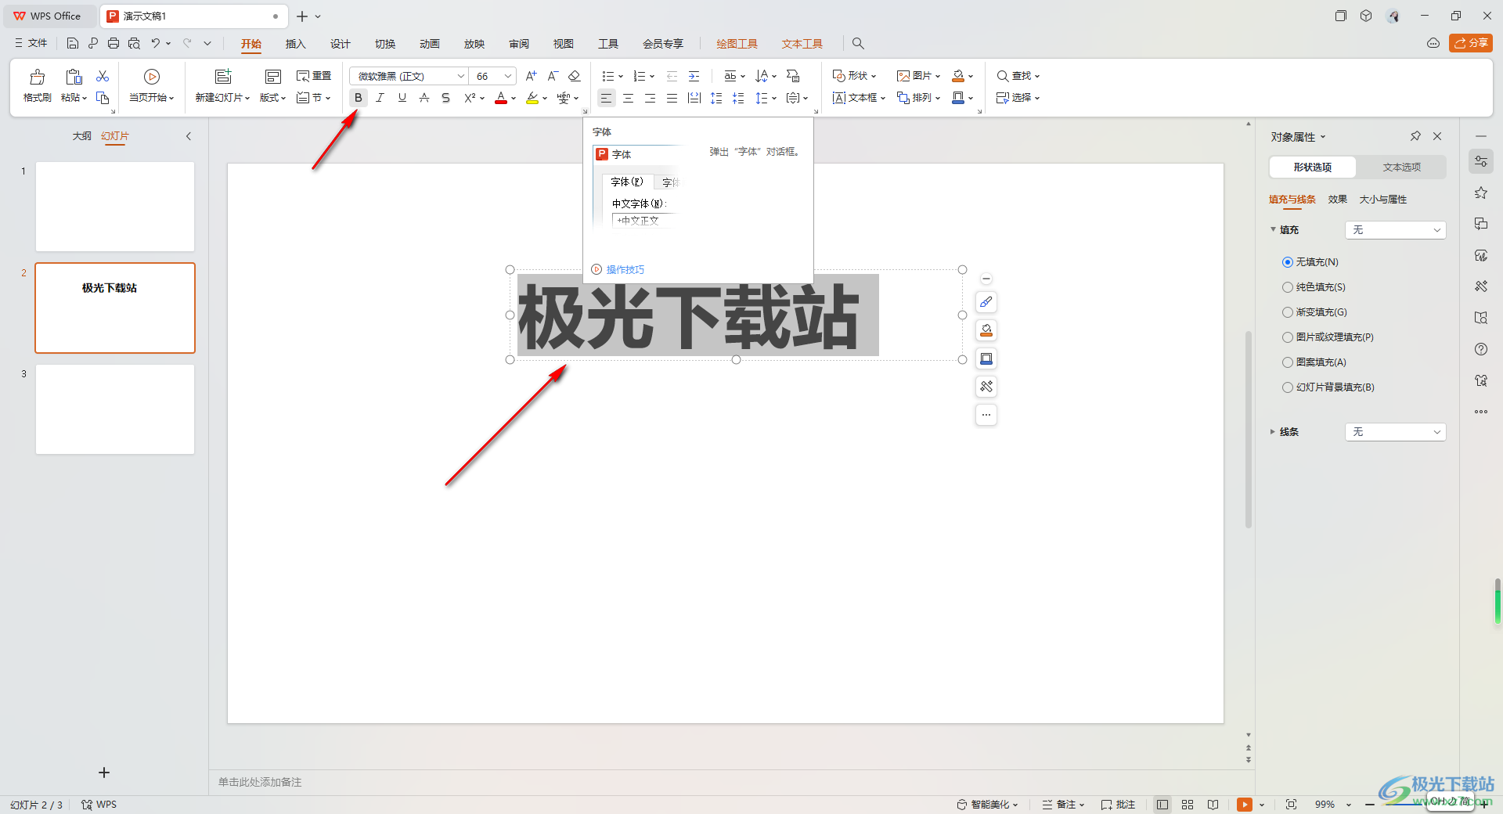
Task: Select slide 1 thumbnail
Action: pyautogui.click(x=115, y=207)
